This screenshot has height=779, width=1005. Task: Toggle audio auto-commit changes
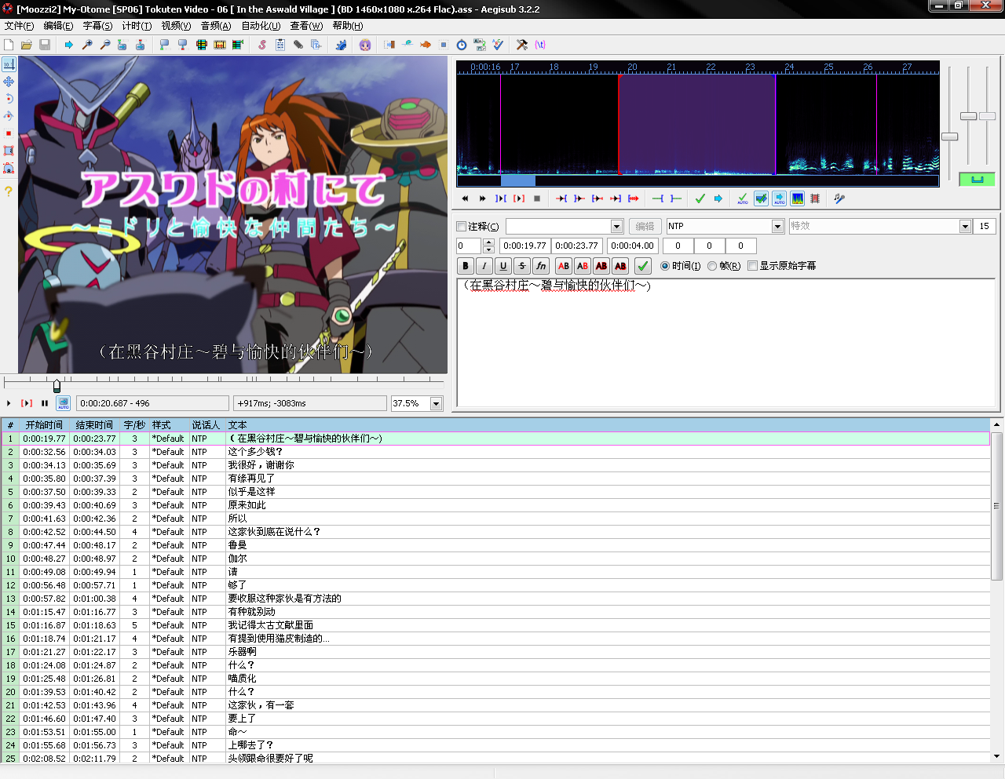tap(743, 198)
